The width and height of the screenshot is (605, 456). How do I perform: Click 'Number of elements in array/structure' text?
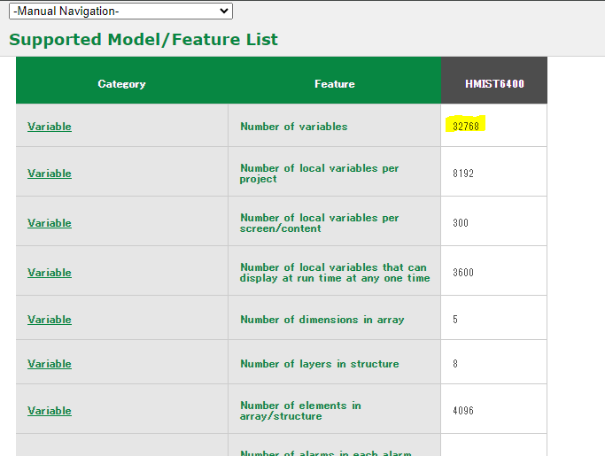(x=300, y=411)
